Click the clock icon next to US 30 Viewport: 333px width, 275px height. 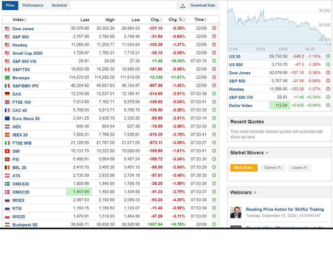click(328, 56)
